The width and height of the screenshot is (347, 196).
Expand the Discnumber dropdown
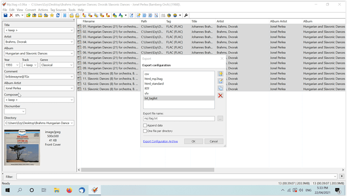24,112
